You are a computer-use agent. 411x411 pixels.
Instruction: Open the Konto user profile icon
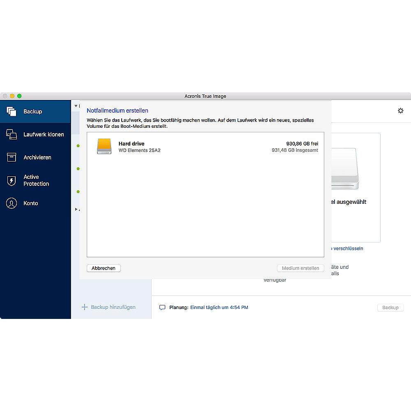12,203
